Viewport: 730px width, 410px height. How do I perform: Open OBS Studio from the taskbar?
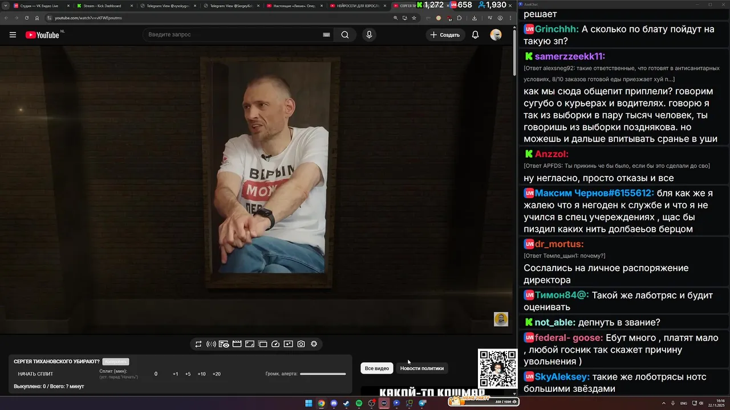coord(371,403)
